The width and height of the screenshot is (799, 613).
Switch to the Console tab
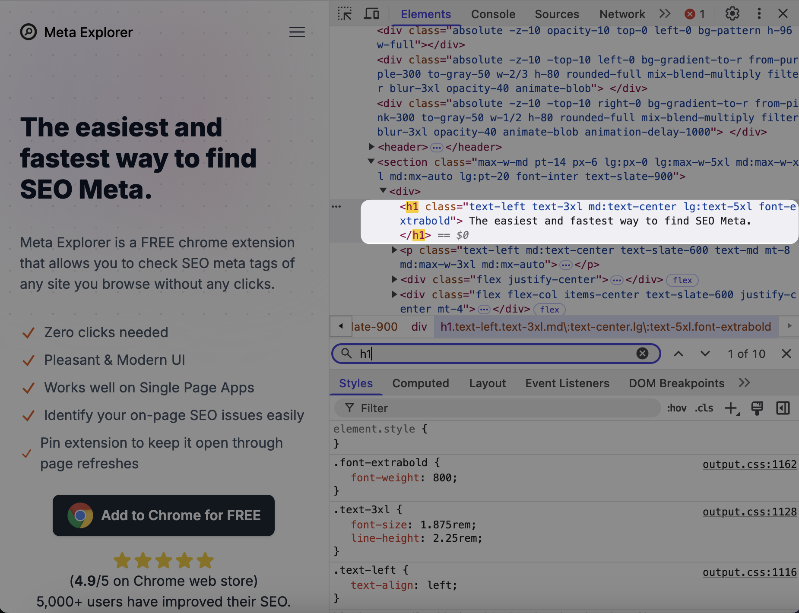(x=493, y=14)
